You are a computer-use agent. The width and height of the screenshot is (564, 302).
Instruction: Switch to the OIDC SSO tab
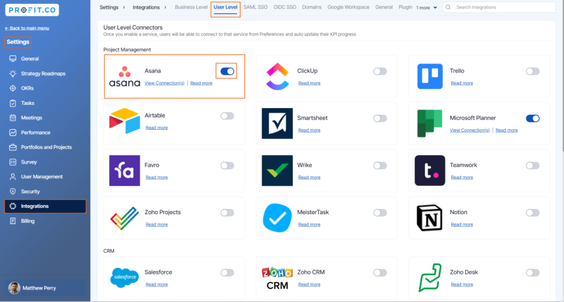285,7
